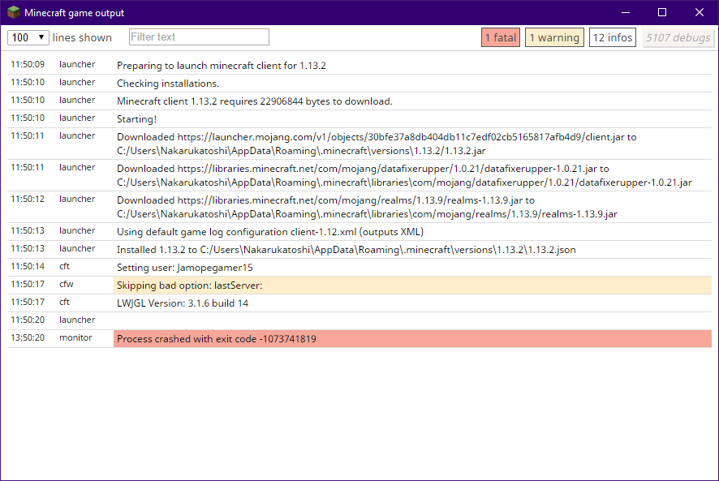Image resolution: width=719 pixels, height=481 pixels.
Task: Click the 'launcher' label in the 11:50:20 row
Action: tap(77, 320)
